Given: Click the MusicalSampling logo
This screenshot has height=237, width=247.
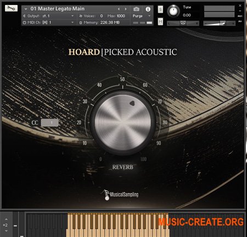Looking at the screenshot, I should coord(120,195).
